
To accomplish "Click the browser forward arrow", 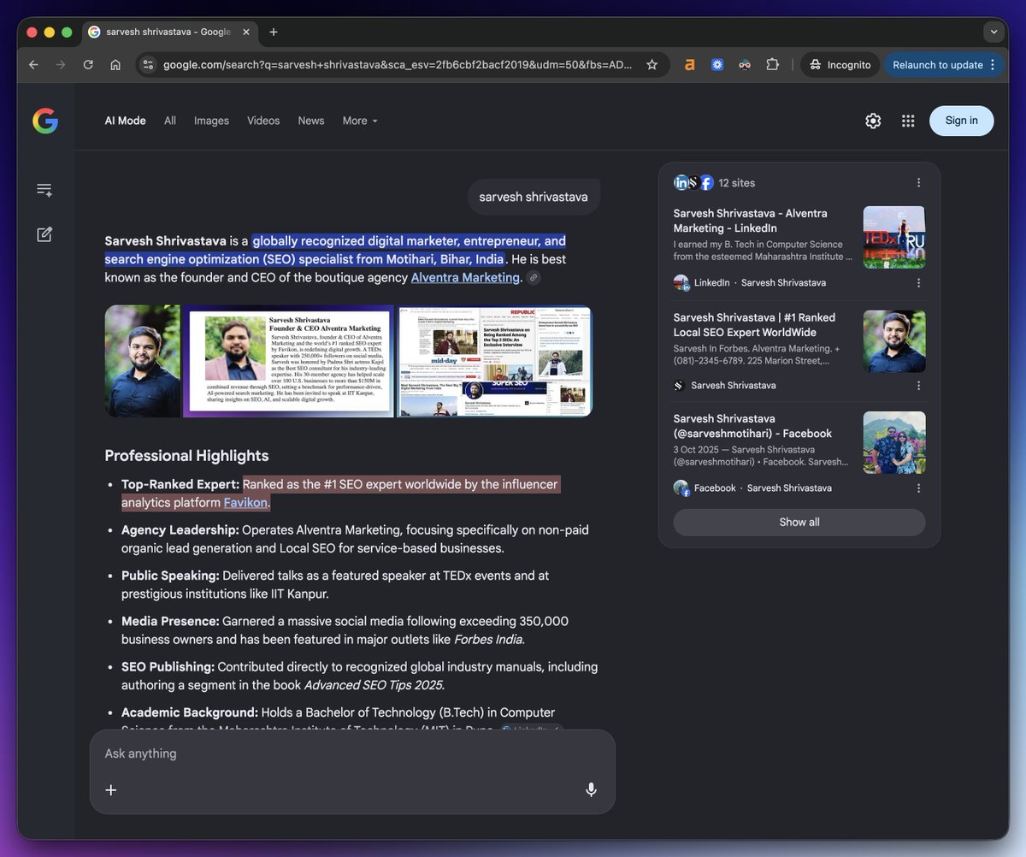I will (61, 65).
